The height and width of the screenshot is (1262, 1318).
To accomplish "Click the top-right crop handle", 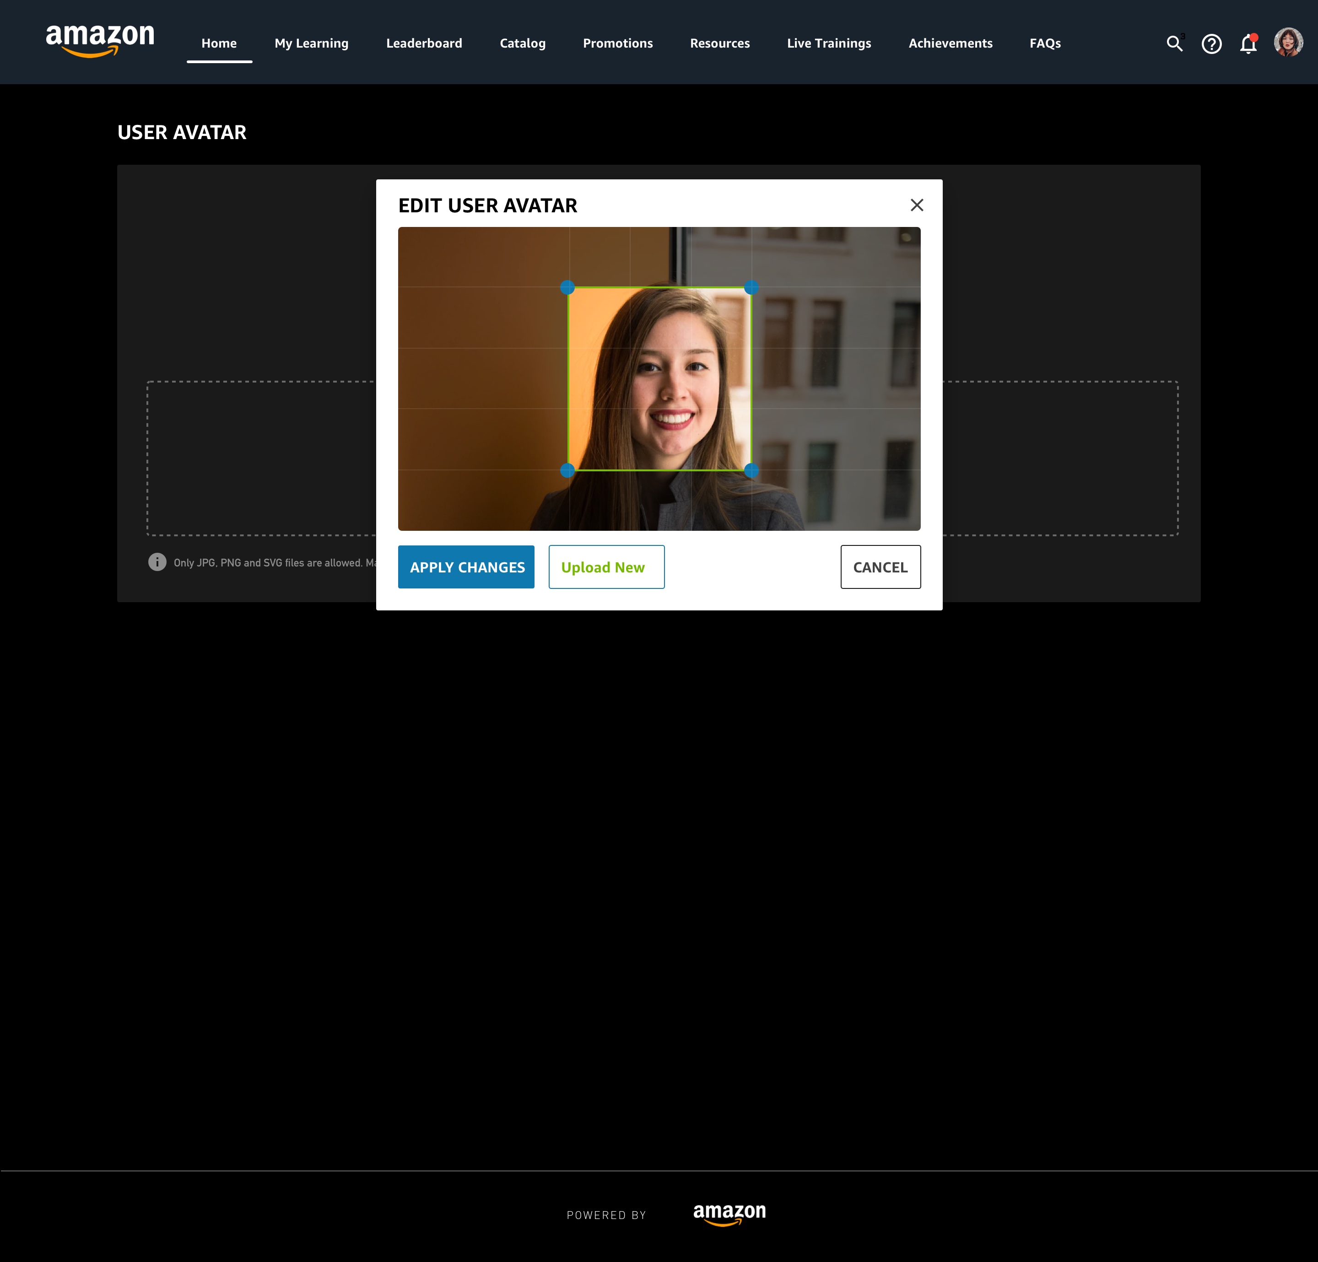I will 751,288.
